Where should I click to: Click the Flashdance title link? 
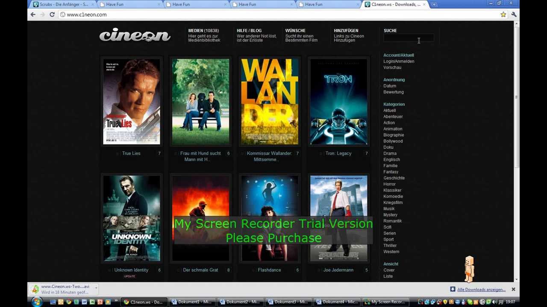point(269,270)
